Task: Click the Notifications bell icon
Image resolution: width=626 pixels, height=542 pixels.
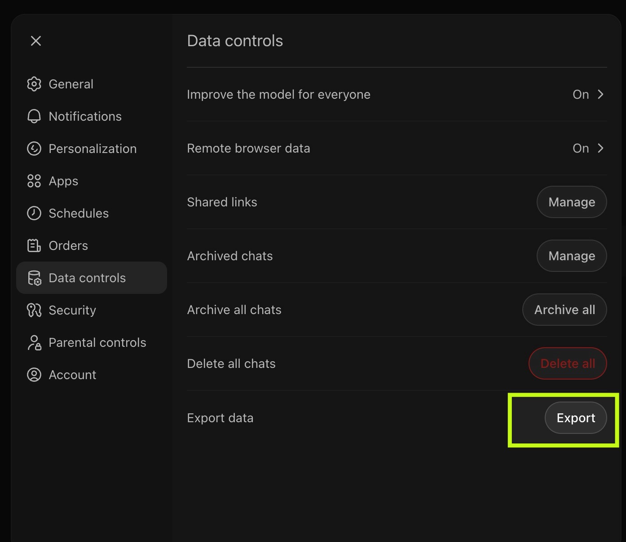Action: [x=34, y=116]
